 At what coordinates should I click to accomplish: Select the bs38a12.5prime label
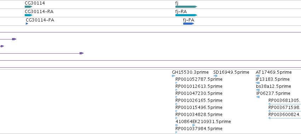click(273, 86)
